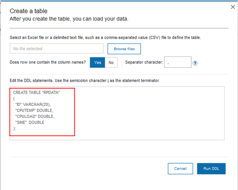This screenshot has height=190, width=238.
Task: Place cursor on CREATE TABLE "RPDATA" line
Action: pyautogui.click(x=37, y=93)
